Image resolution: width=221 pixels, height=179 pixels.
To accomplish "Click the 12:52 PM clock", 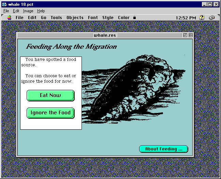I will tap(186, 18).
